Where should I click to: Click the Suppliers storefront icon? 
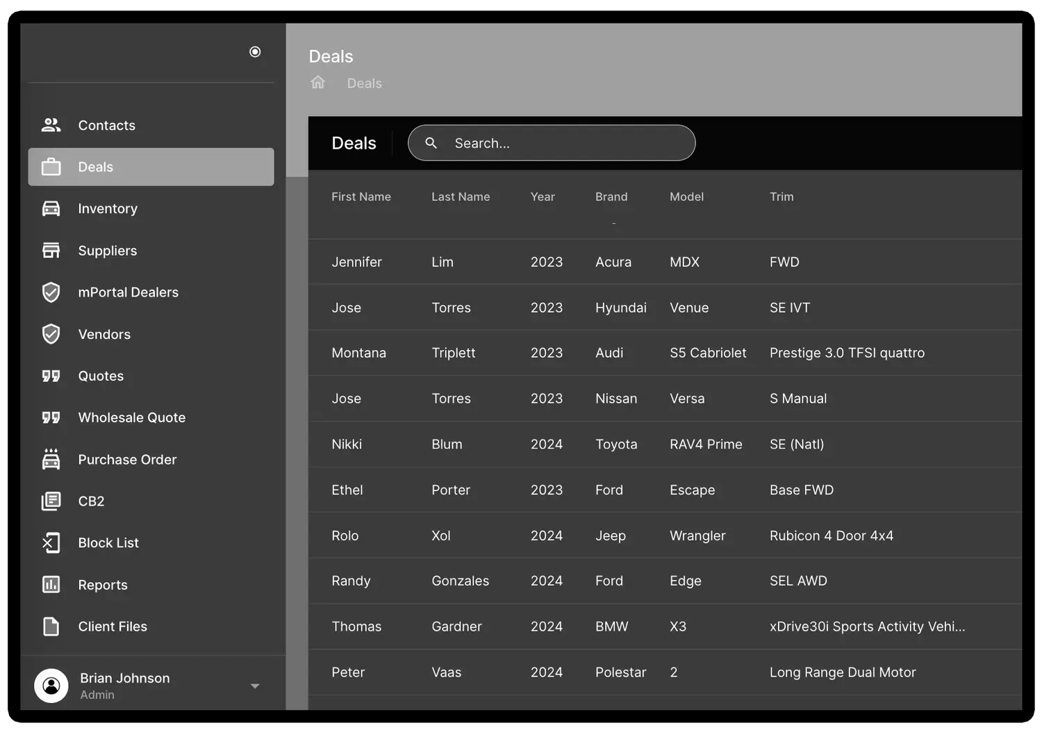point(51,251)
